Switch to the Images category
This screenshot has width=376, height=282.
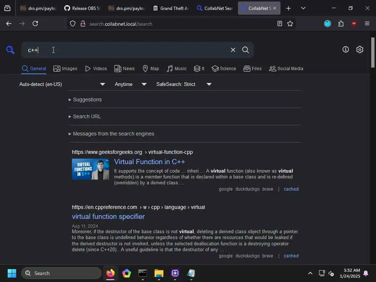pyautogui.click(x=65, y=69)
